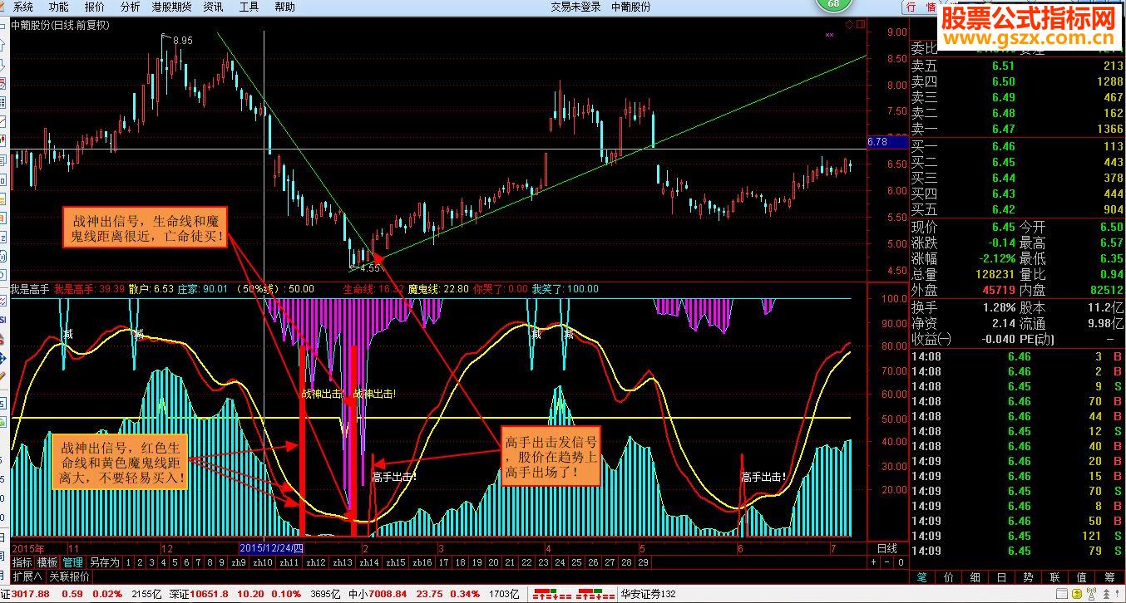This screenshot has height=603, width=1126.
Task: Click the 卖一 ask price 6.47
Action: [x=1003, y=129]
